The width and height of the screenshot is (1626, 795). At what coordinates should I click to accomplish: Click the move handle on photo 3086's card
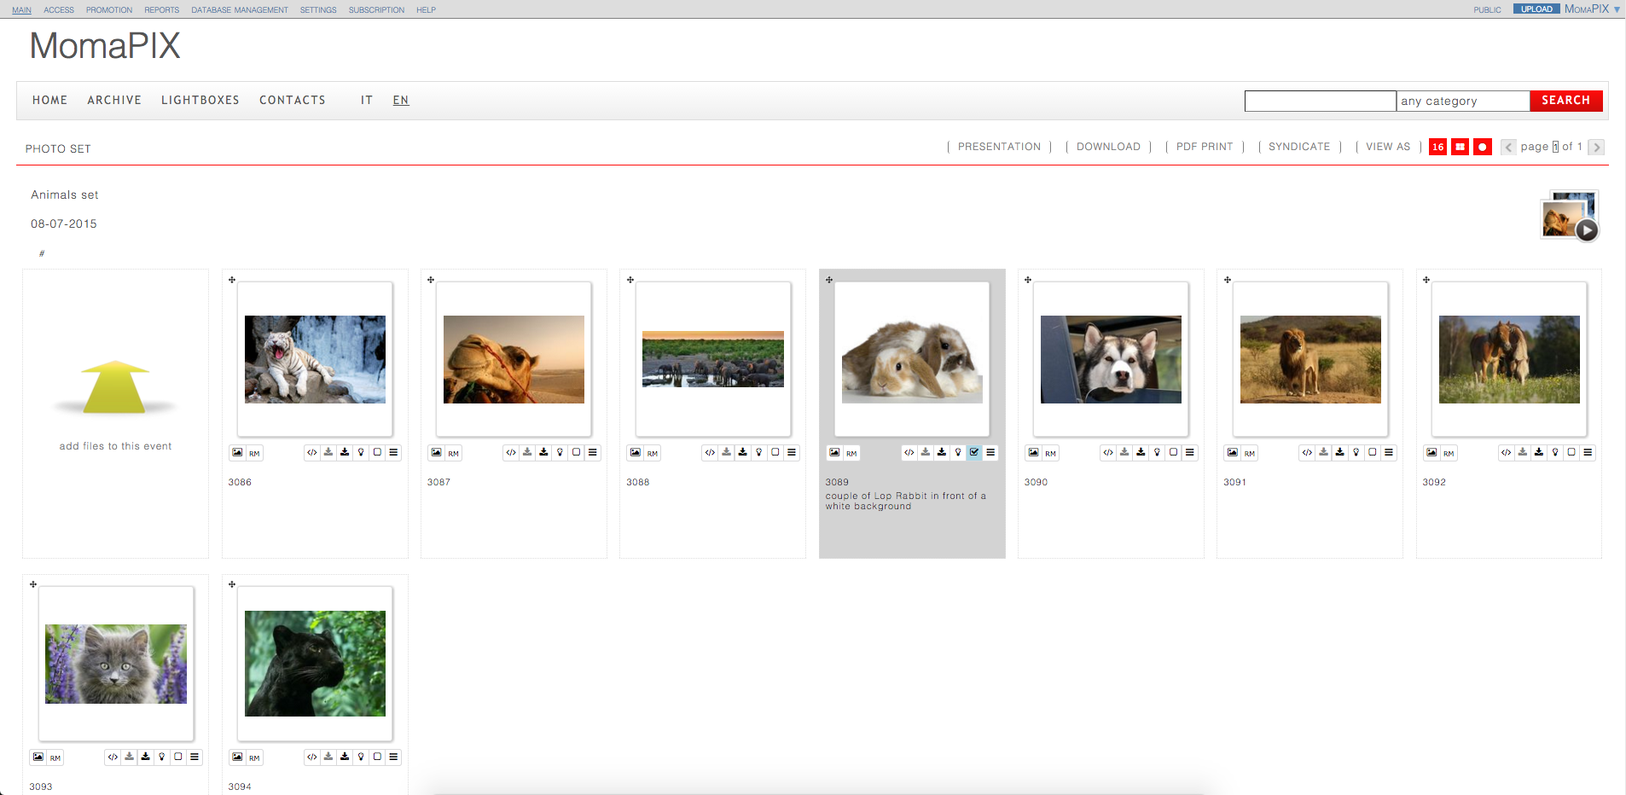click(232, 280)
